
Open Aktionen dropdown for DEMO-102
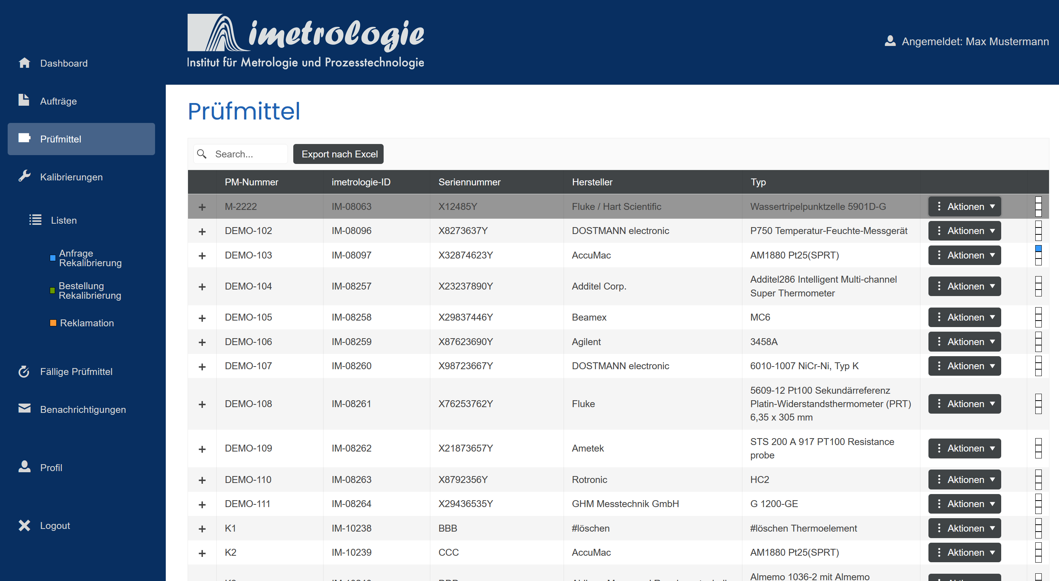(x=964, y=231)
